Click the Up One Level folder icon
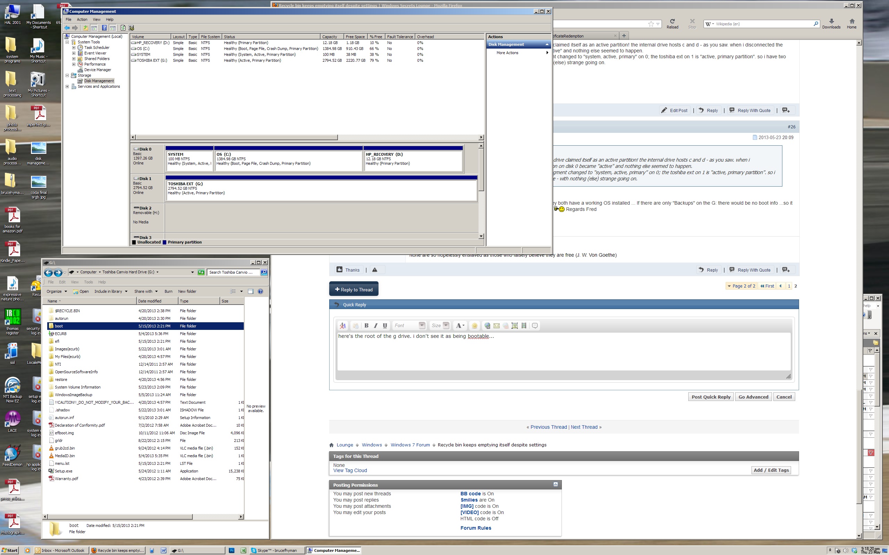 (85, 28)
